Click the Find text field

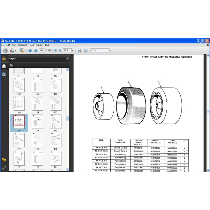(x=100, y=50)
